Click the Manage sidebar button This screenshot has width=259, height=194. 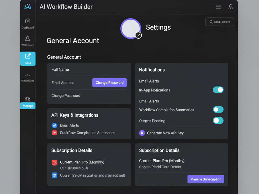28,106
